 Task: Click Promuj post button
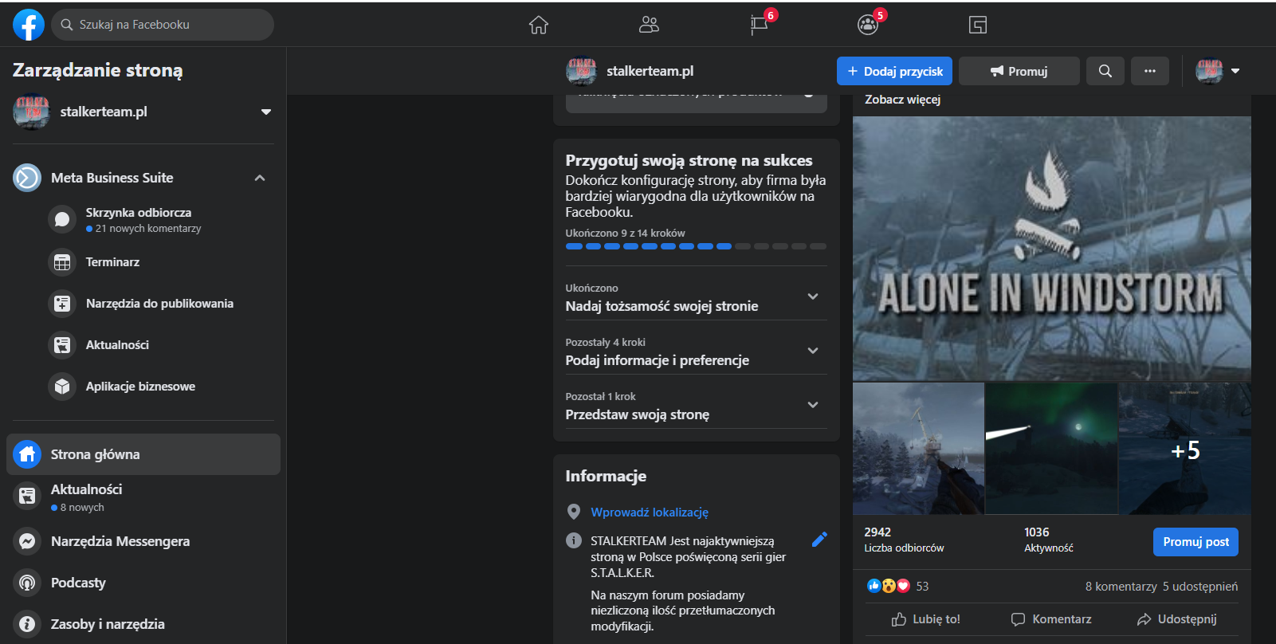pos(1196,542)
